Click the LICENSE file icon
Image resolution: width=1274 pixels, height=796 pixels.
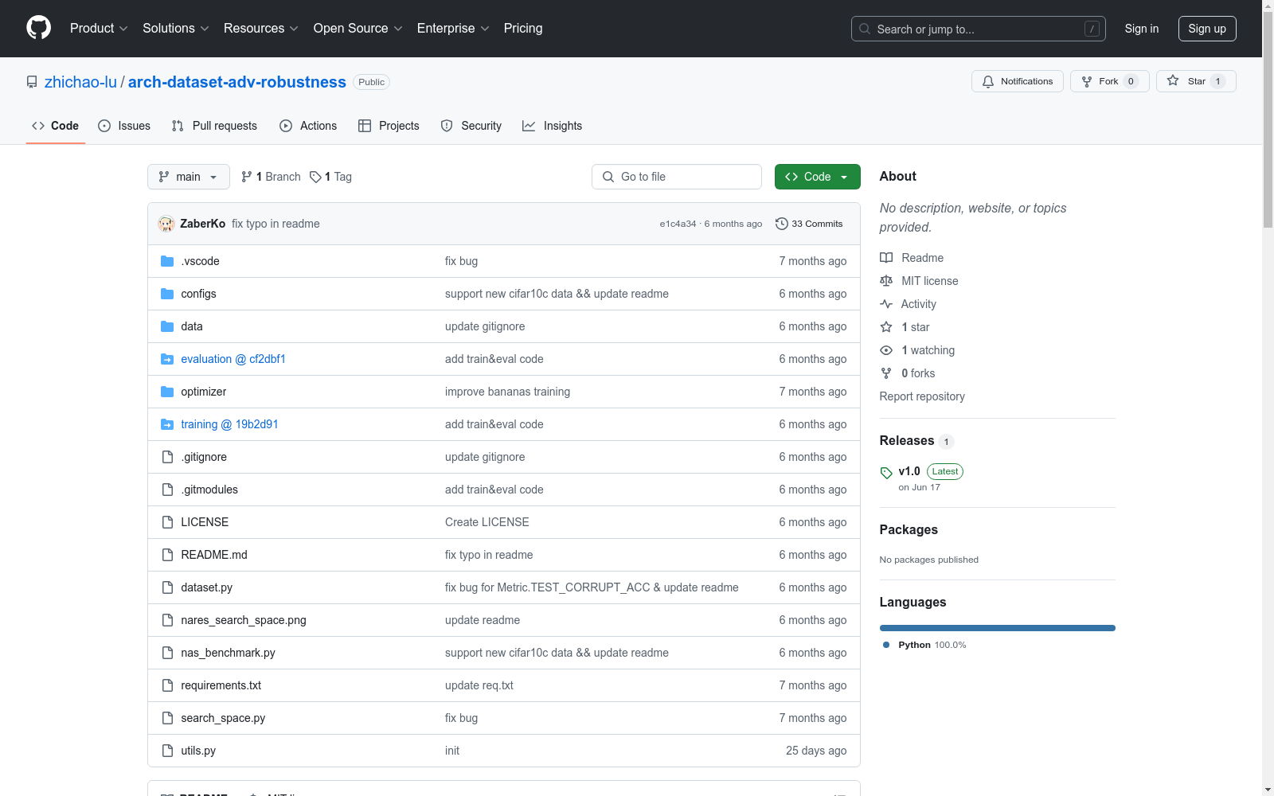(167, 522)
